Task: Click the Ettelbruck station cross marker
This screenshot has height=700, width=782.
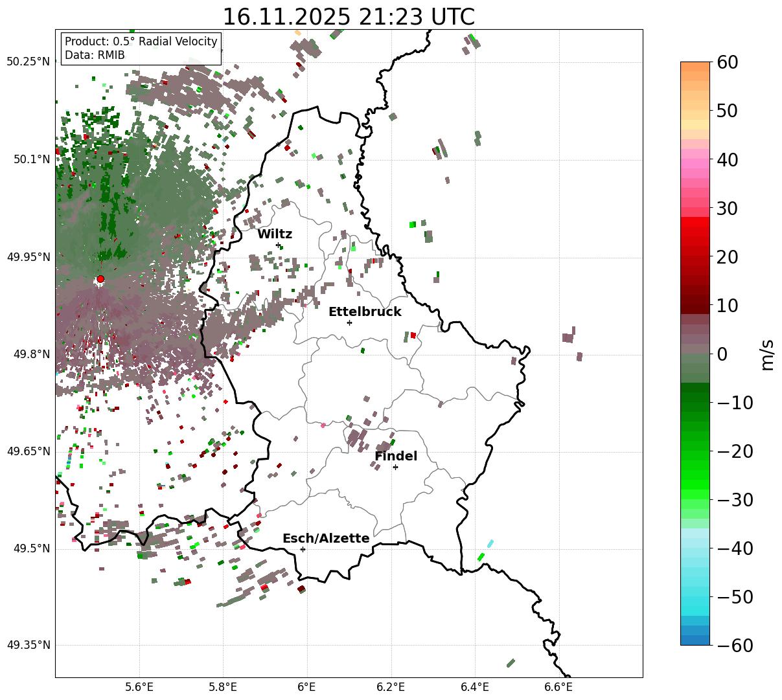Action: click(350, 322)
